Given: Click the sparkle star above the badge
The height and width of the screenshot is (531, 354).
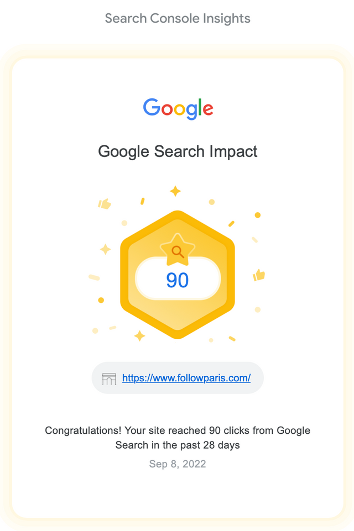Looking at the screenshot, I should tap(175, 191).
